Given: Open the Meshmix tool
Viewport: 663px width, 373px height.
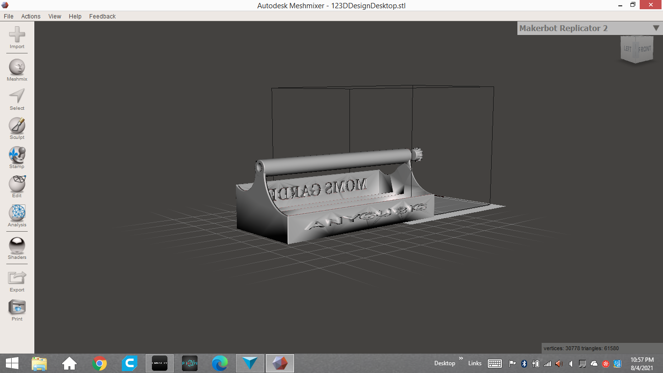Looking at the screenshot, I should point(17,70).
